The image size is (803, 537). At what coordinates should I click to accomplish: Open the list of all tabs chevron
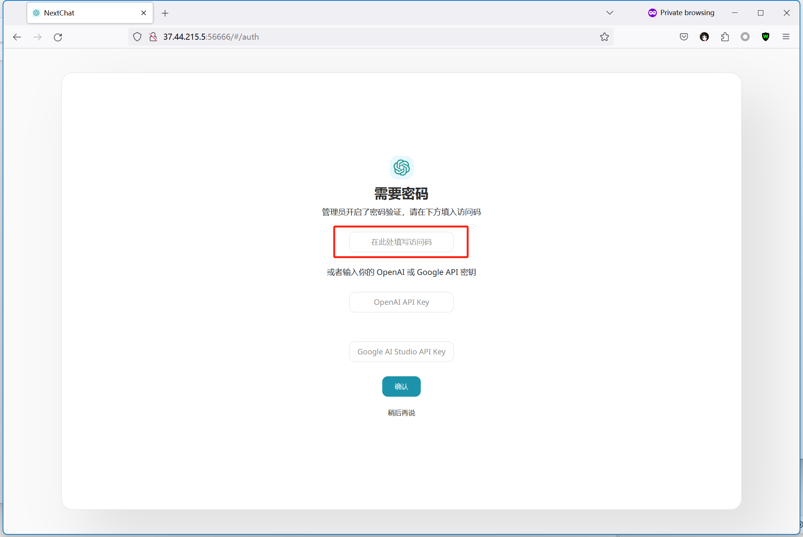(x=609, y=12)
